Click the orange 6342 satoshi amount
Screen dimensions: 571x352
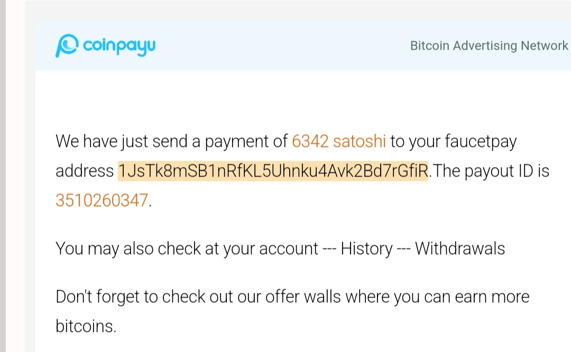coord(339,141)
